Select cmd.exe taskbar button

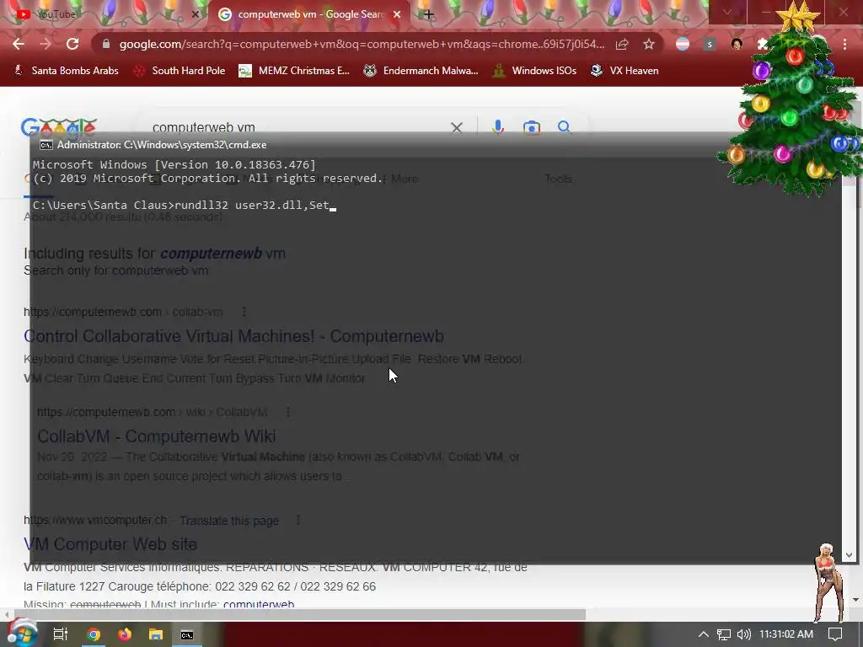(x=187, y=634)
